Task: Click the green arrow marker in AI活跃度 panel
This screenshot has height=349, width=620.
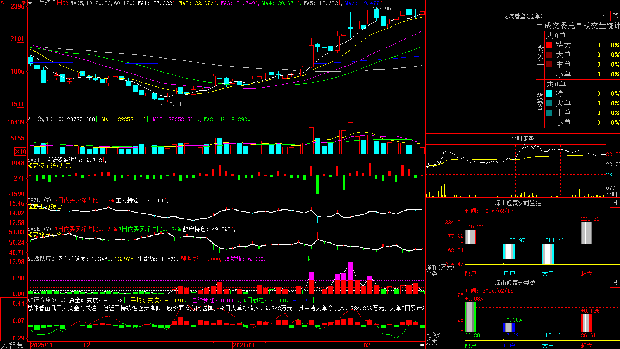Action: point(308,259)
